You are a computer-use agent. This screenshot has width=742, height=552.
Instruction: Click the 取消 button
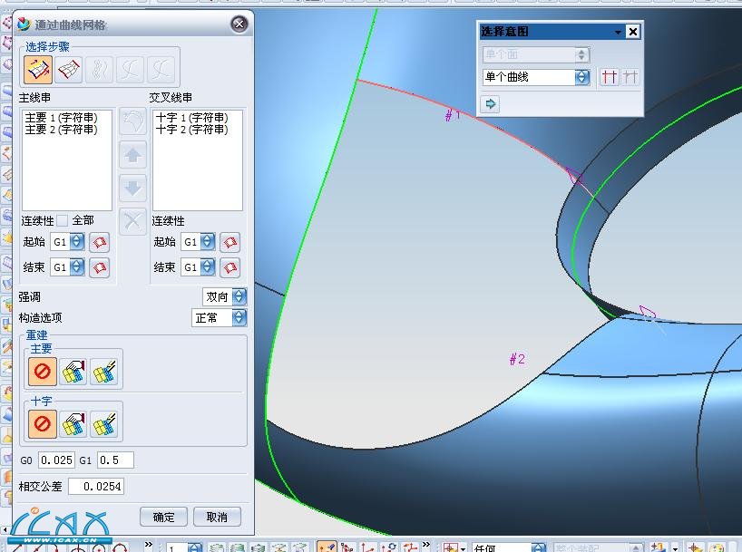[217, 517]
